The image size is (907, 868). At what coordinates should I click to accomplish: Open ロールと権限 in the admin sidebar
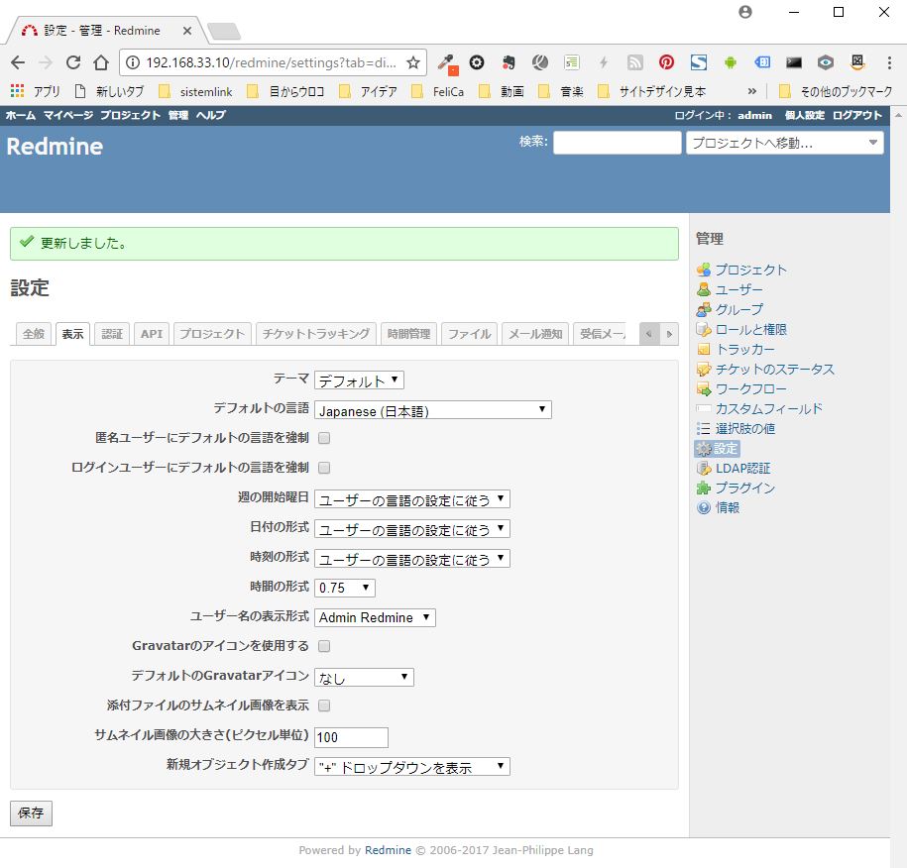750,329
